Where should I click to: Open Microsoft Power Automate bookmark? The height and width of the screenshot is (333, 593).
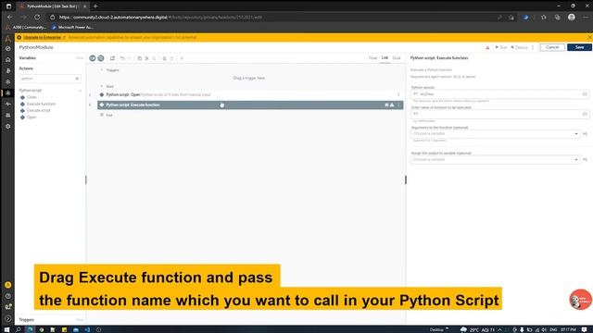tap(72, 27)
